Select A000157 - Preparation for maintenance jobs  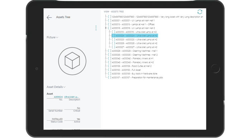(137, 77)
